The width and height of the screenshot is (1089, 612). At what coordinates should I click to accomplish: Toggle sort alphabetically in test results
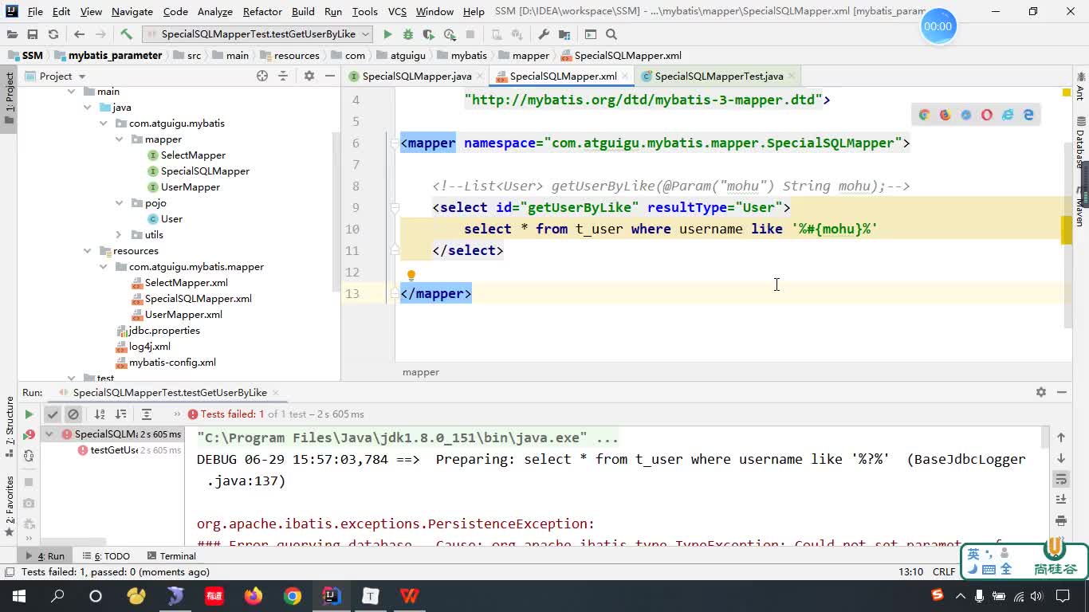pyautogui.click(x=100, y=414)
